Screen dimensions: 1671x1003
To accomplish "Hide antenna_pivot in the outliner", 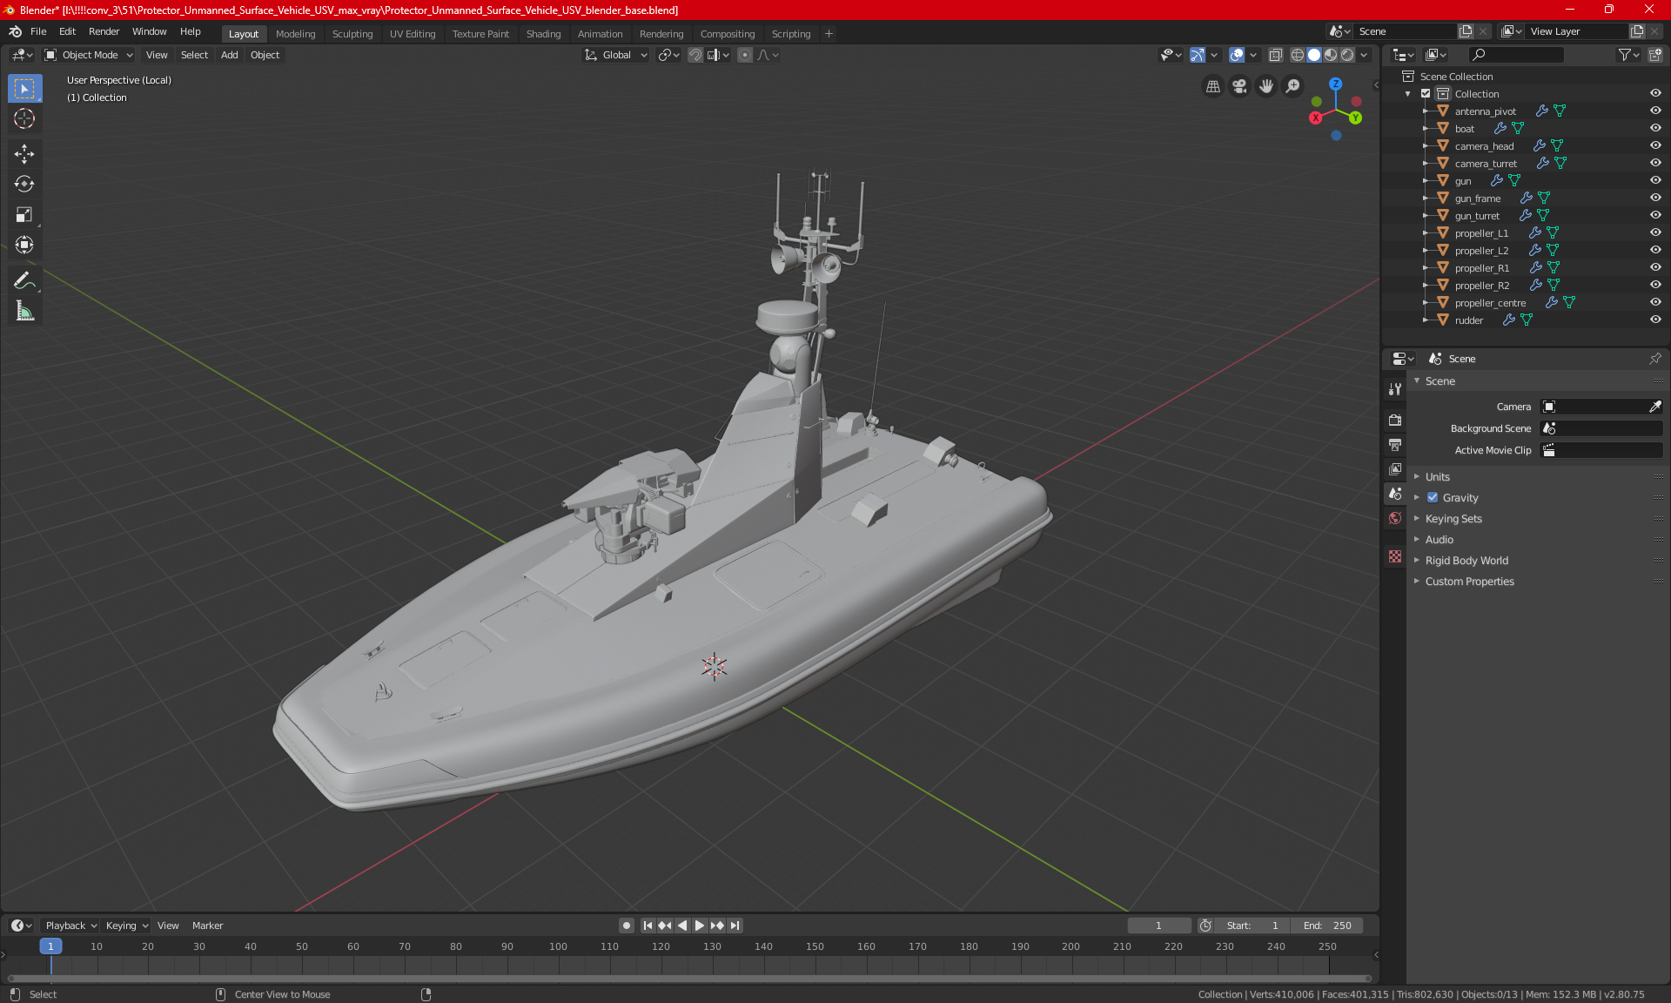I will point(1655,111).
